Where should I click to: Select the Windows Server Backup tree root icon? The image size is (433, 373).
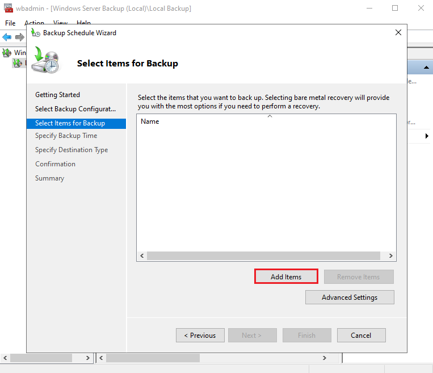coord(7,53)
